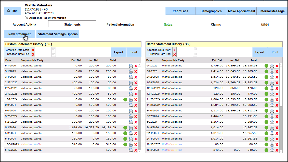Clear Custom Creation Date Start with red X
This screenshot has width=288, height=162.
click(x=33, y=50)
